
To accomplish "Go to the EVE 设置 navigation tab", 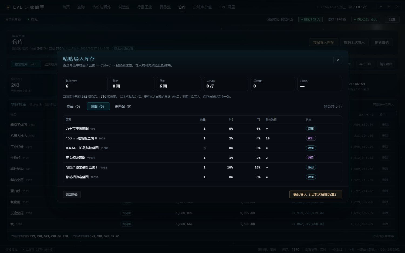I will 227,7.
